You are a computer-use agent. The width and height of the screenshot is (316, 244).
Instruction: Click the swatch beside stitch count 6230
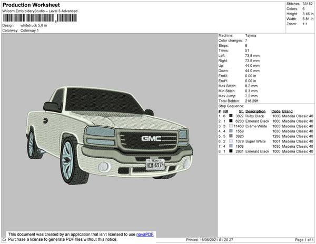[x=231, y=121]
